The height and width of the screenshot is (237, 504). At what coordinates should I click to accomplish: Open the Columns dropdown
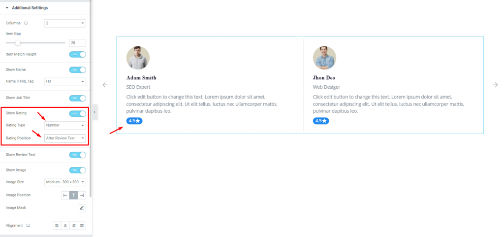pyautogui.click(x=65, y=23)
